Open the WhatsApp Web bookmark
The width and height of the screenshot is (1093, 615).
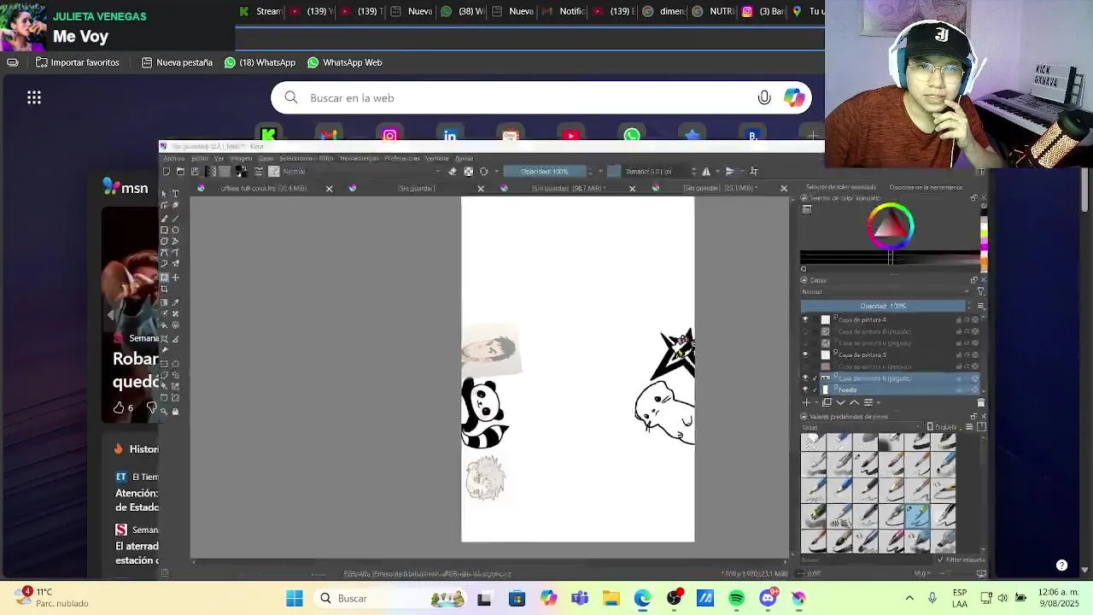(x=344, y=62)
